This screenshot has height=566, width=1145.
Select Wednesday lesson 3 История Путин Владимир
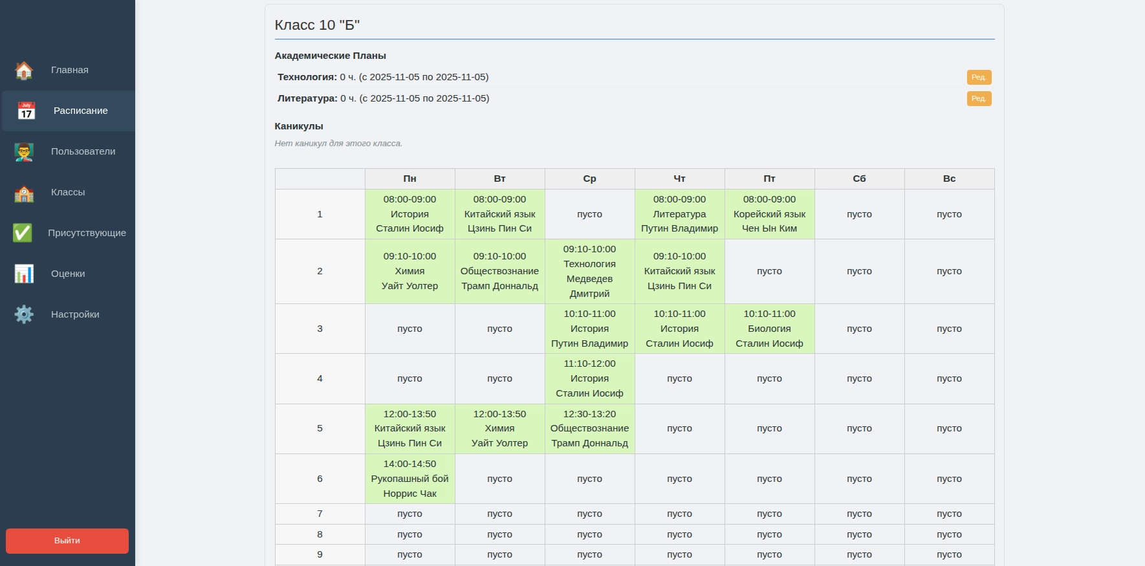590,329
